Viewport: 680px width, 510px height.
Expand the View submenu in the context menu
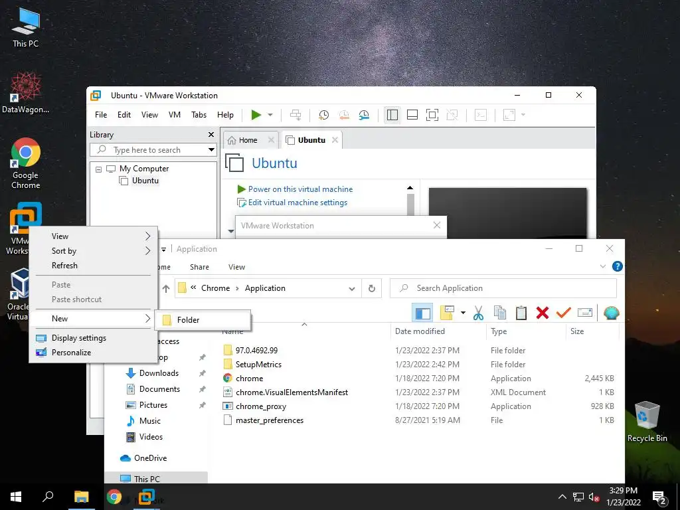[x=93, y=236]
